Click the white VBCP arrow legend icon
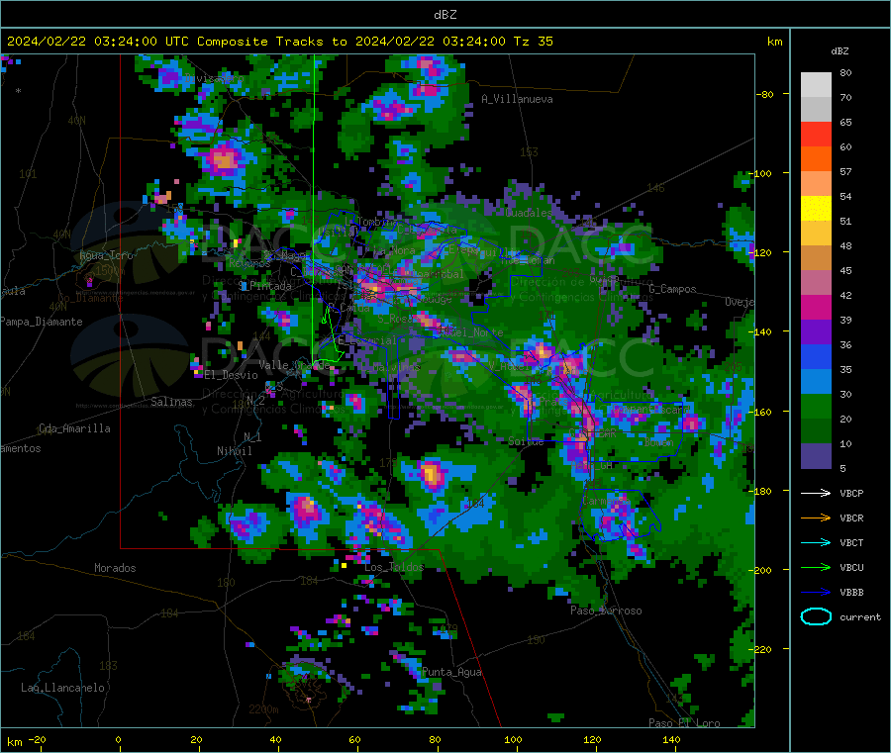 816,493
